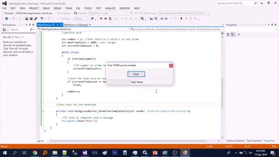Expand the member dropdown showing backgroundWorker_RunWorkerCompleted
279x157 pixels.
(223, 29)
